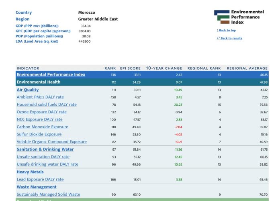Open the Environmental Health link
Screen dimensions: 276x201
39,82
